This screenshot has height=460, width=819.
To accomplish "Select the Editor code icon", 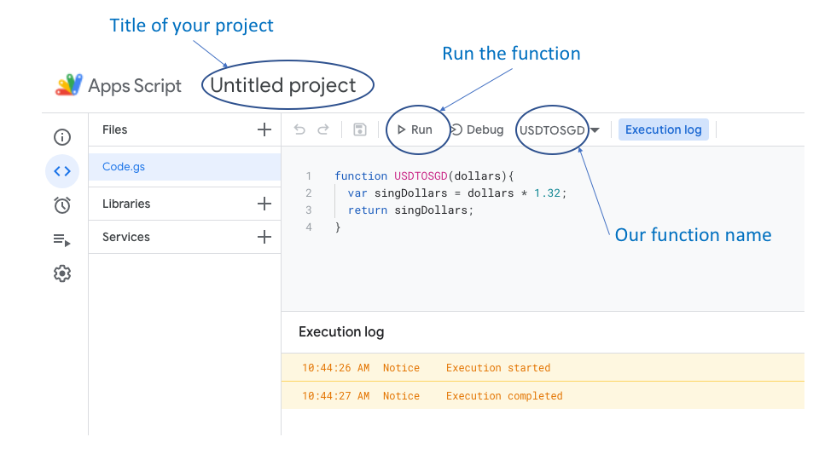I will click(x=62, y=171).
